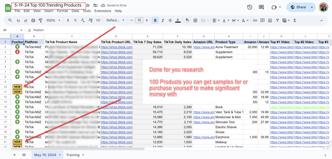Image resolution: width=332 pixels, height=159 pixels.
Task: Star this spreadsheet document
Action: [x=88, y=5]
